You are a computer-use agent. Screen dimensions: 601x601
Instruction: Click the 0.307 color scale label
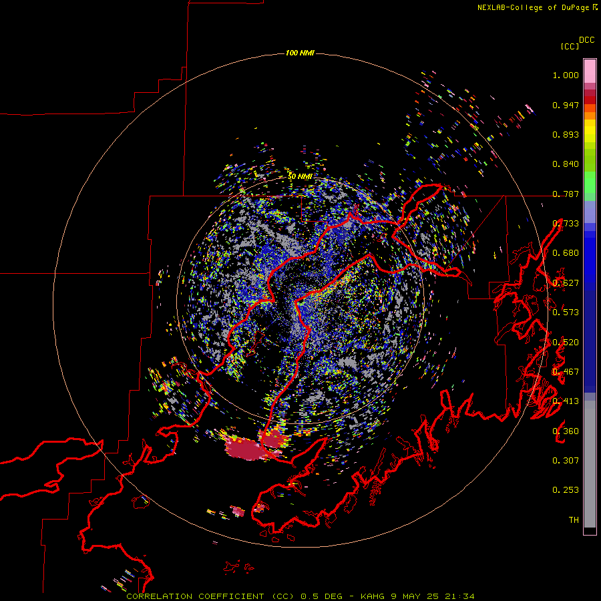tap(566, 461)
